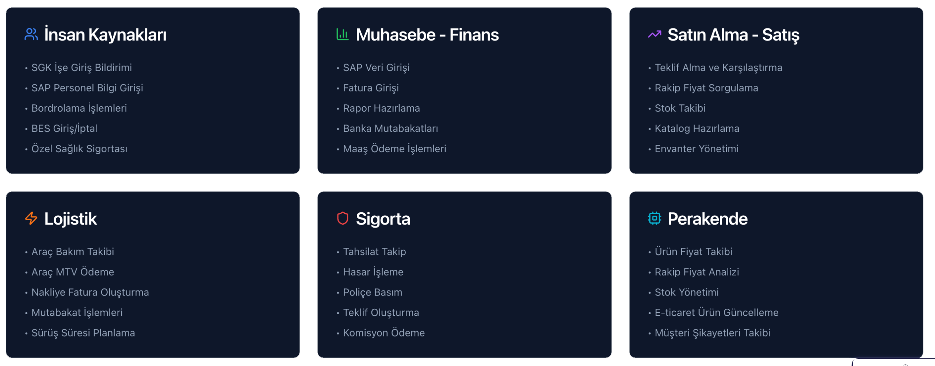
Task: Click SGK İşe Giriş Bildirimi item
Action: [x=81, y=68]
